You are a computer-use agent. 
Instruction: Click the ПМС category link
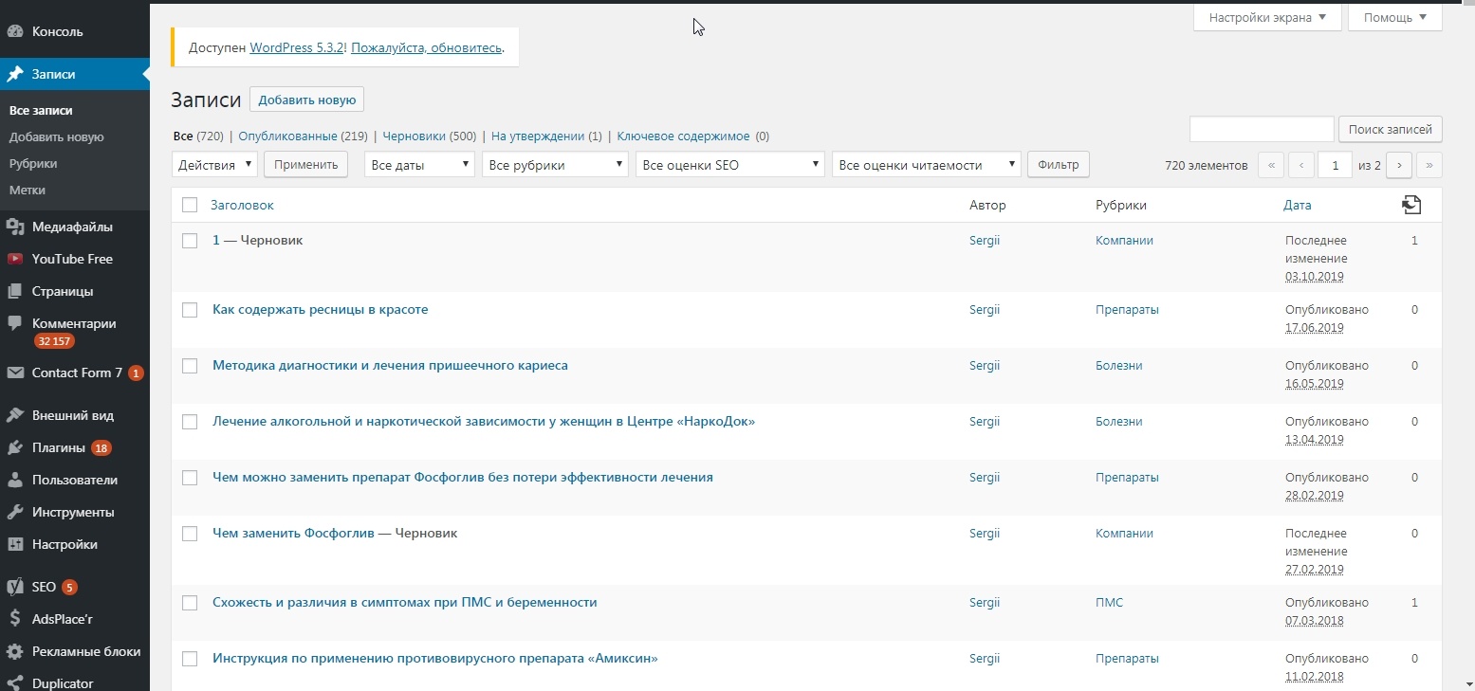point(1109,603)
